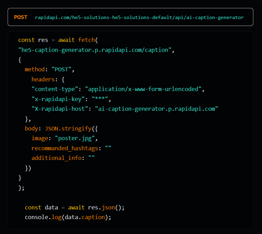Click the 'body: JSON.stringify({' line

pos(61,128)
